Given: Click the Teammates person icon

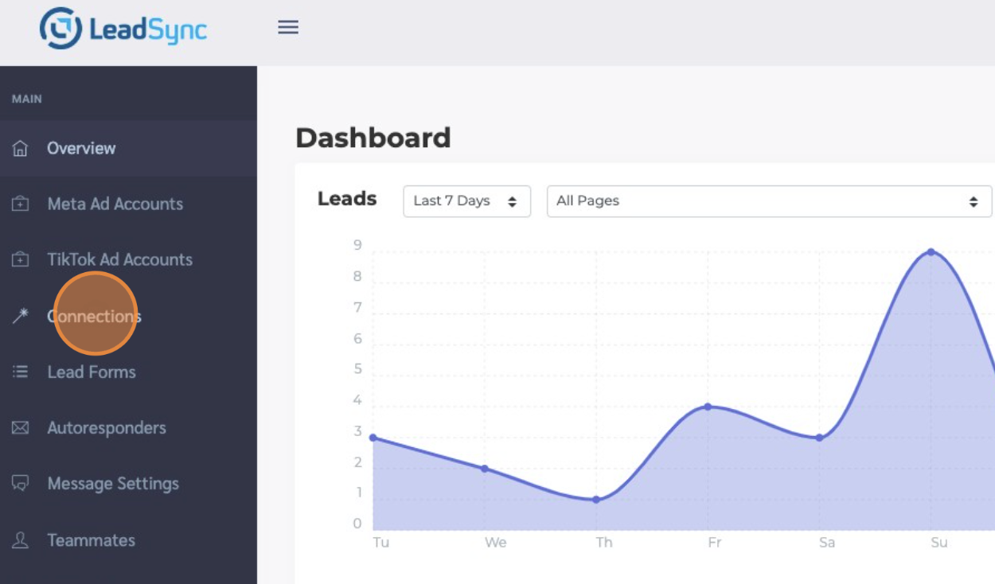Looking at the screenshot, I should (x=21, y=540).
